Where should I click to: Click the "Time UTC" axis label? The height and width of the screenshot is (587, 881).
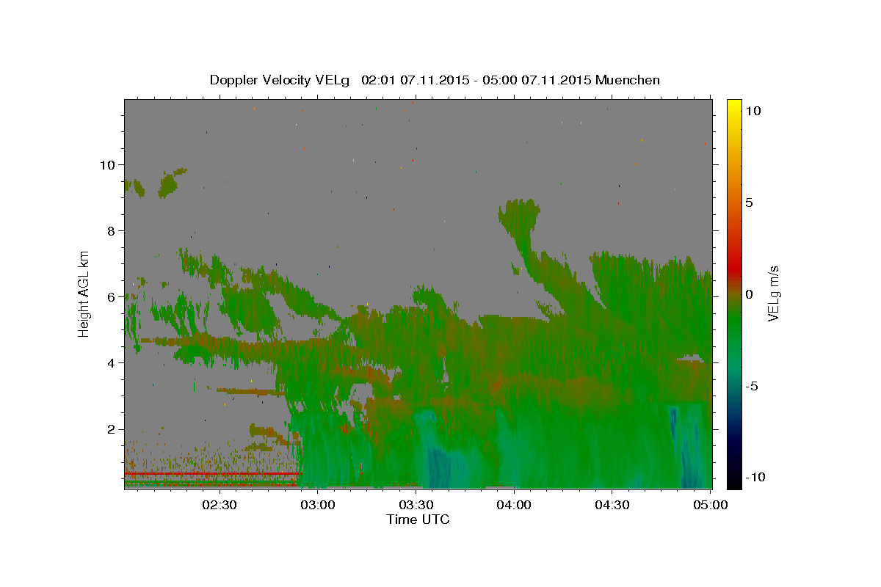click(x=418, y=519)
